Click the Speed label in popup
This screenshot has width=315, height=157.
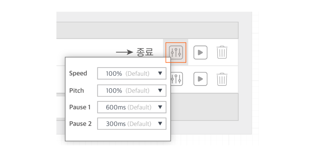click(78, 73)
